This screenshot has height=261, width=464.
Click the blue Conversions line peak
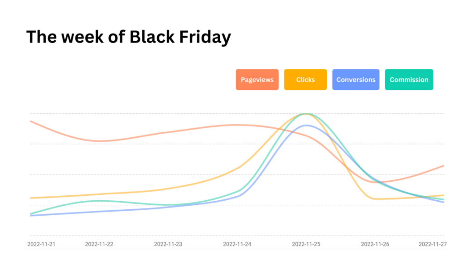point(306,126)
